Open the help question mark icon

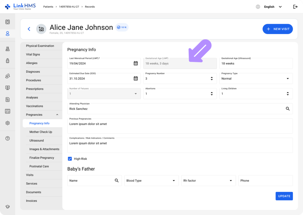tap(8, 139)
